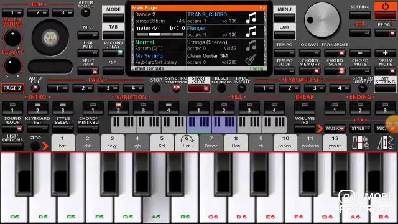Play the C5 piano key
This screenshot has width=398, height=224.
(x=15, y=188)
